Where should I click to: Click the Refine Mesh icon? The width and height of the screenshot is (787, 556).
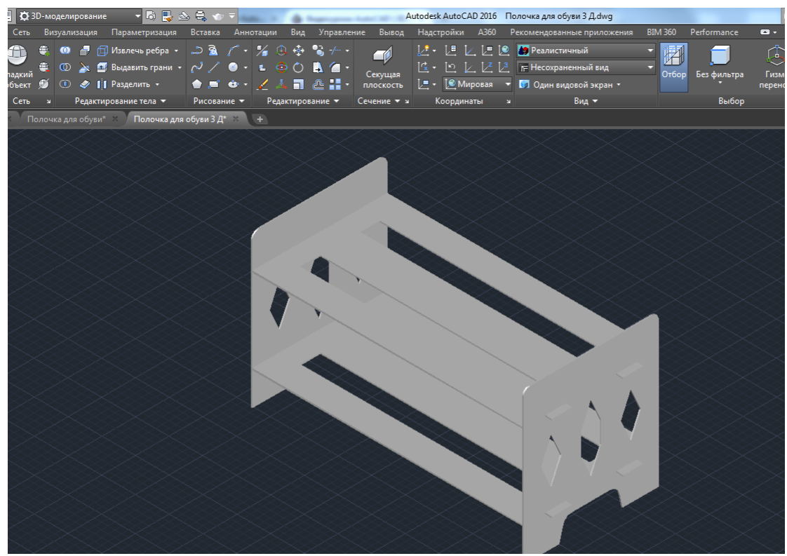pyautogui.click(x=44, y=84)
